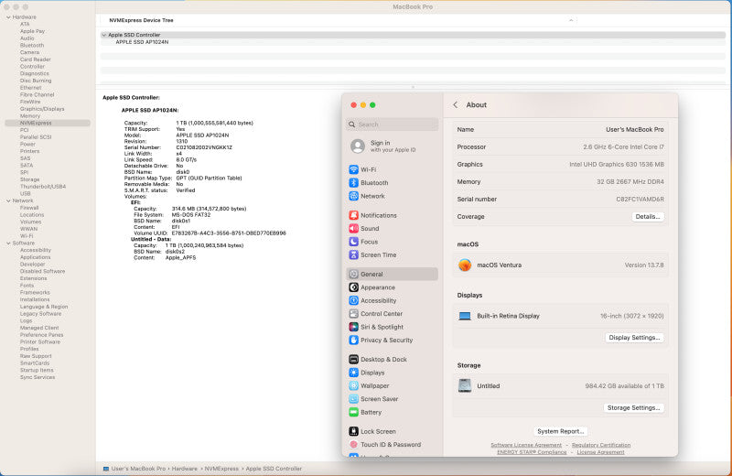Open Storage Settings button
Image resolution: width=732 pixels, height=476 pixels.
[x=633, y=407]
